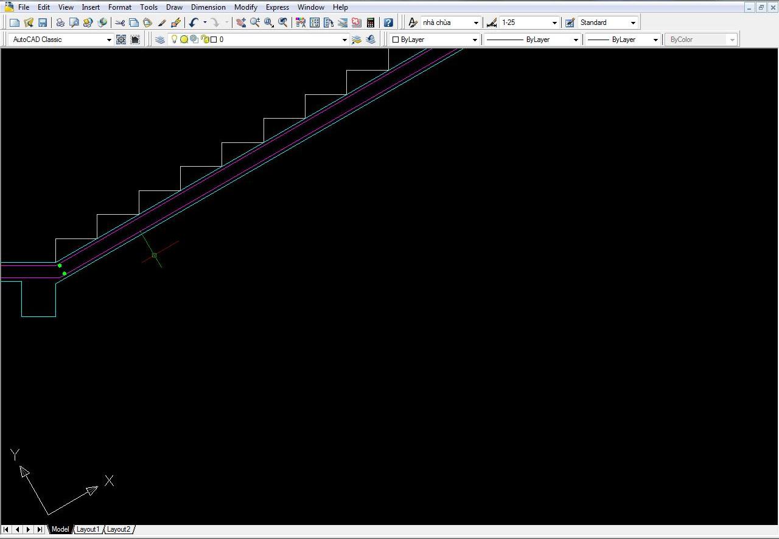
Task: Toggle layer 0 freeze sun icon
Action: point(184,40)
